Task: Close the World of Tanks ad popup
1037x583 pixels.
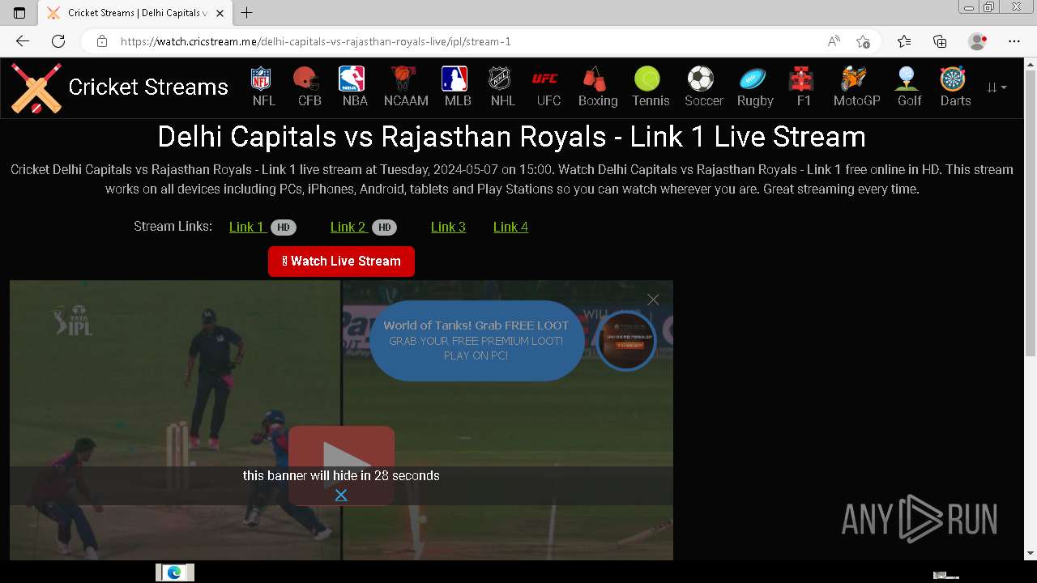Action: [x=653, y=300]
